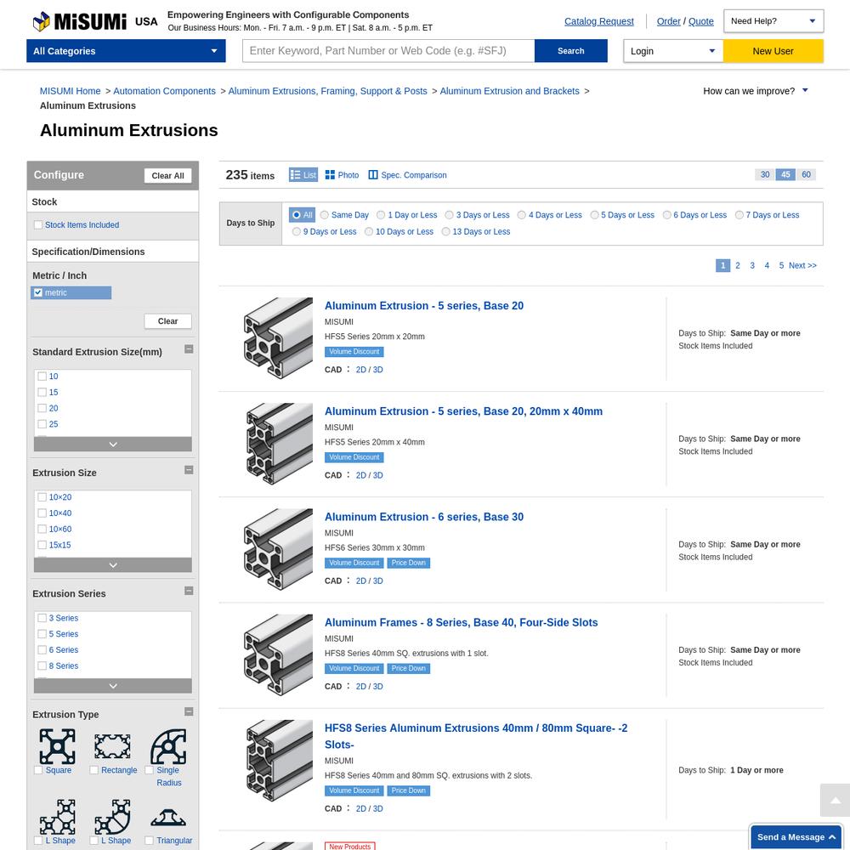
Task: Open 2D CAD for 6 series Base 30
Action: (x=361, y=581)
